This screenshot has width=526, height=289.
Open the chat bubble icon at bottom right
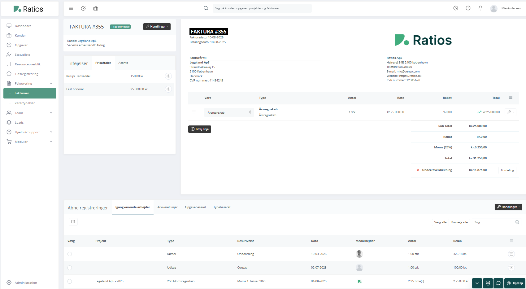coord(498,283)
